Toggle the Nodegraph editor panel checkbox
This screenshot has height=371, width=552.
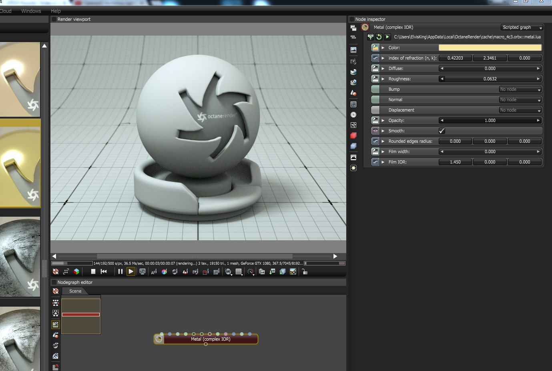click(x=54, y=282)
